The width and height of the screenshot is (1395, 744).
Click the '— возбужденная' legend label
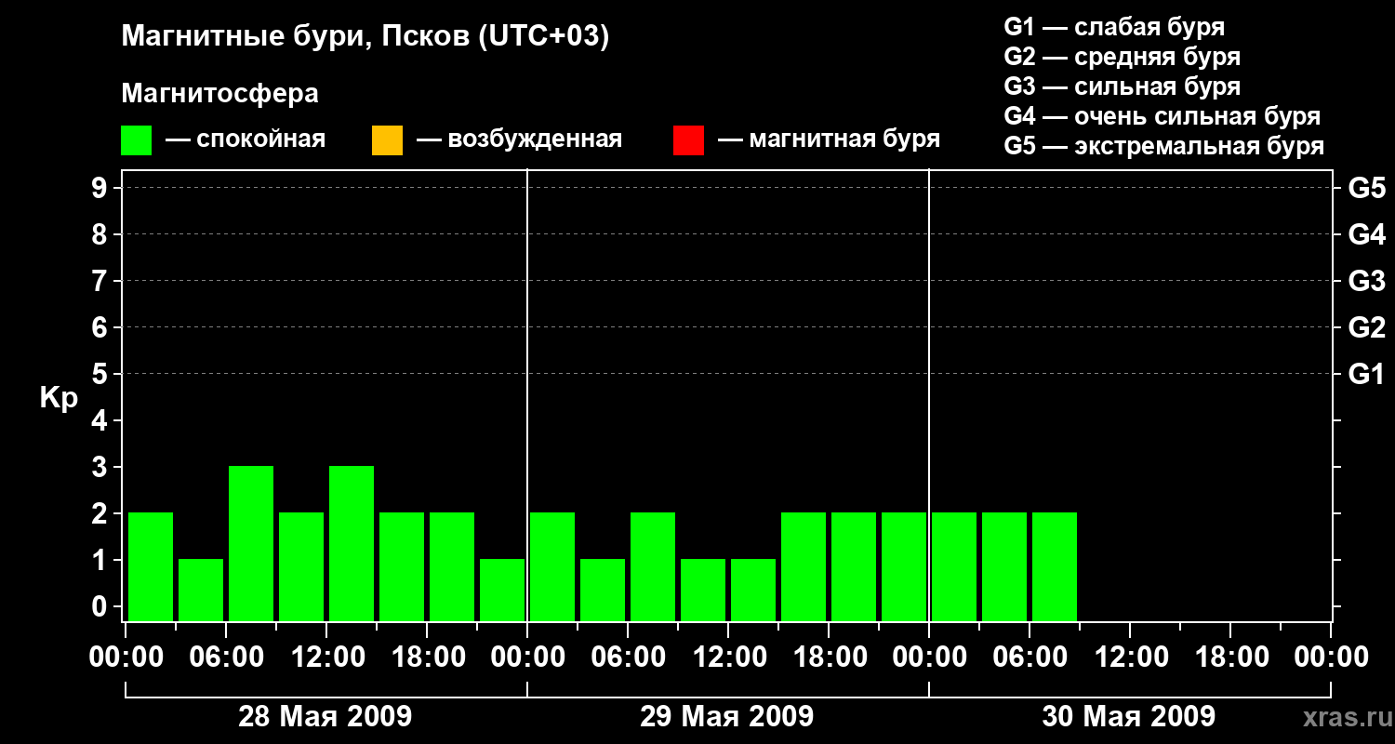[x=519, y=139]
